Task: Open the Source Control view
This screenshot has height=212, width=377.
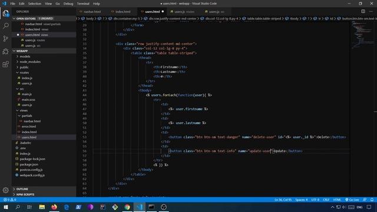Action: point(5,38)
